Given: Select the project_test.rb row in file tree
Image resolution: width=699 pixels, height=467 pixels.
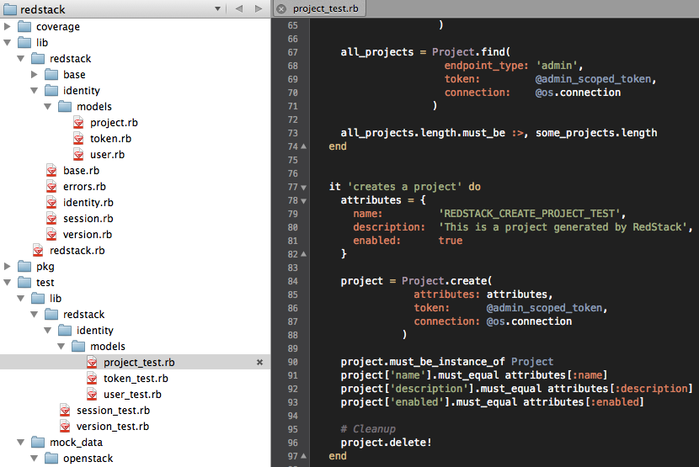Looking at the screenshot, I should tap(135, 363).
